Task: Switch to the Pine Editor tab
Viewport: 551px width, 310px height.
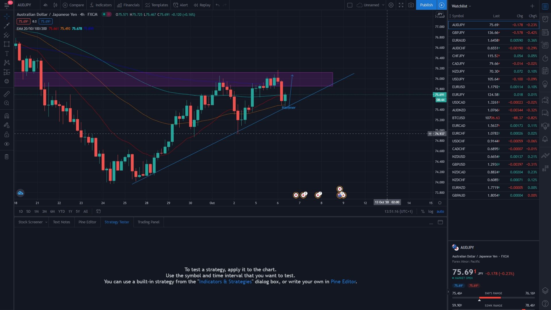Action: pyautogui.click(x=87, y=222)
